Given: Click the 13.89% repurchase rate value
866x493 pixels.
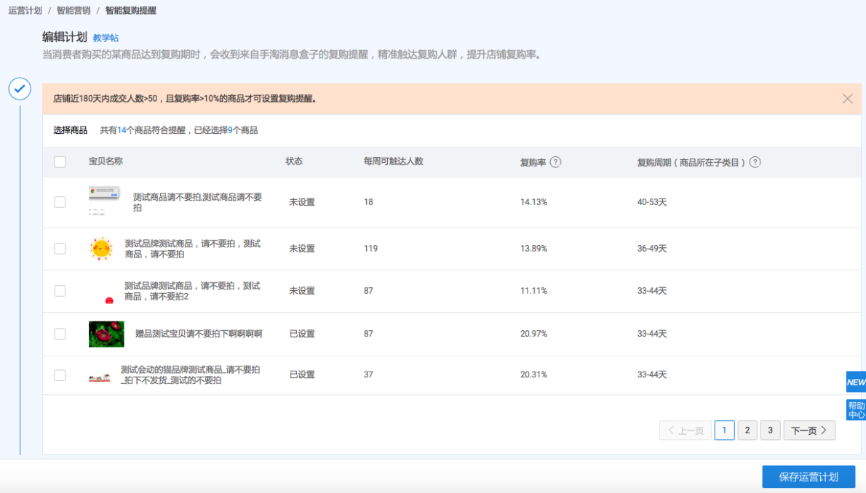Looking at the screenshot, I should pyautogui.click(x=533, y=249).
